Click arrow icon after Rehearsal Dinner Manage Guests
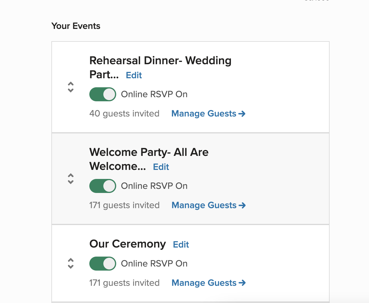Image resolution: width=369 pixels, height=303 pixels. pyautogui.click(x=242, y=114)
